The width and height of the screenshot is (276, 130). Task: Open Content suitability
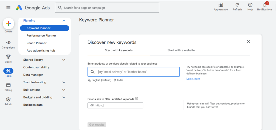click(36, 67)
